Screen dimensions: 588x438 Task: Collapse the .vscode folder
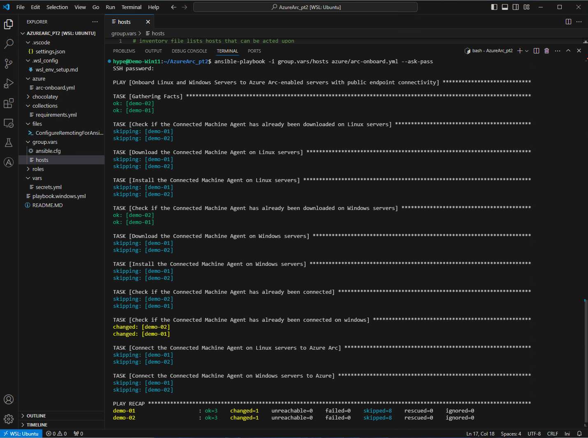coord(62,42)
